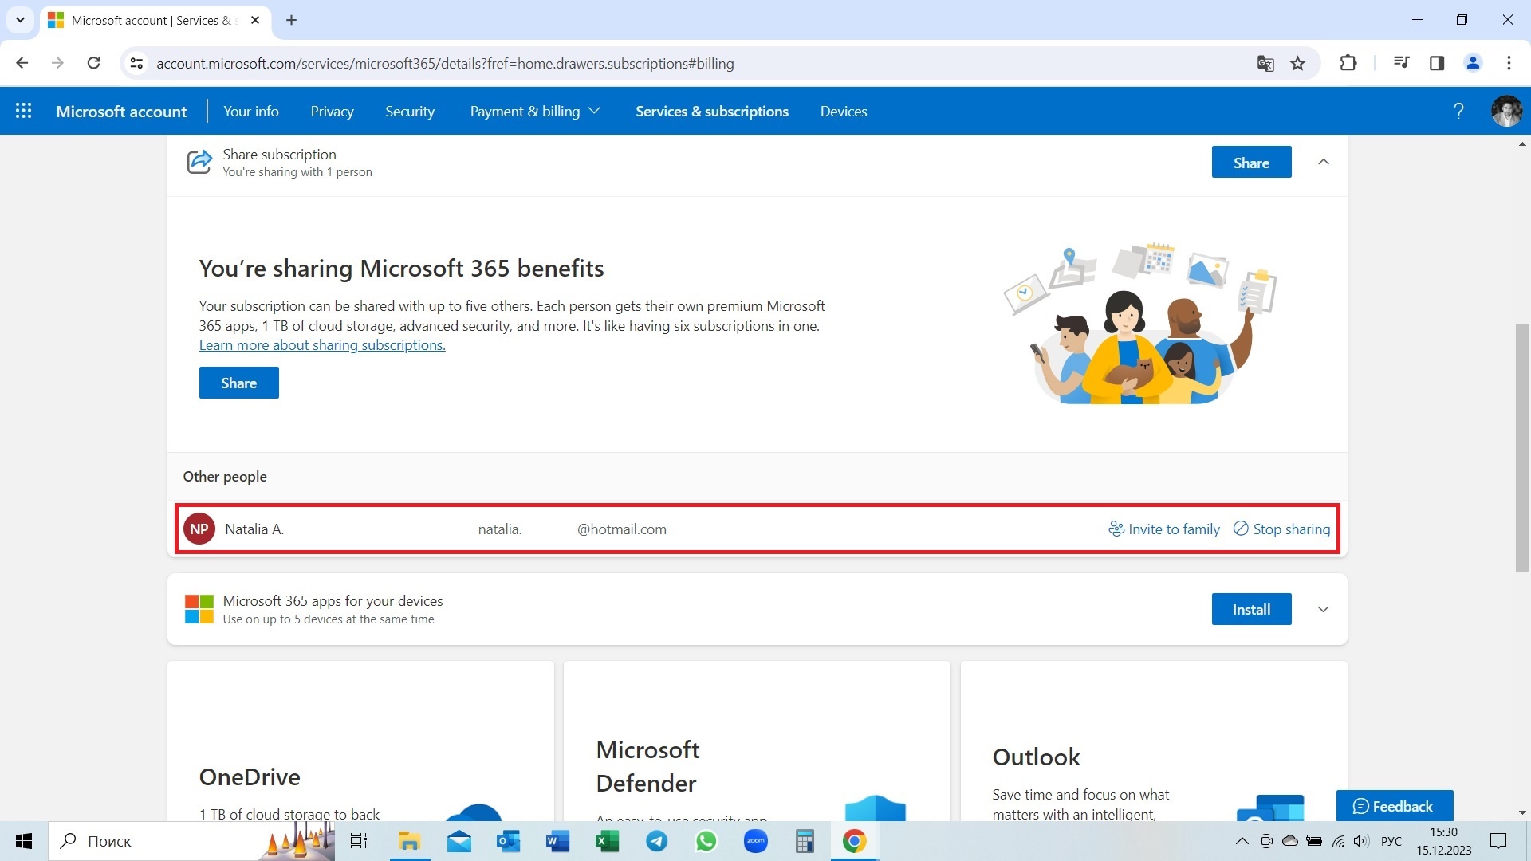Click the scrollbar down arrow

click(1522, 812)
